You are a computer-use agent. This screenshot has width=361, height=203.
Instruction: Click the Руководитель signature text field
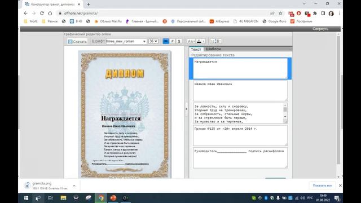coord(240,158)
